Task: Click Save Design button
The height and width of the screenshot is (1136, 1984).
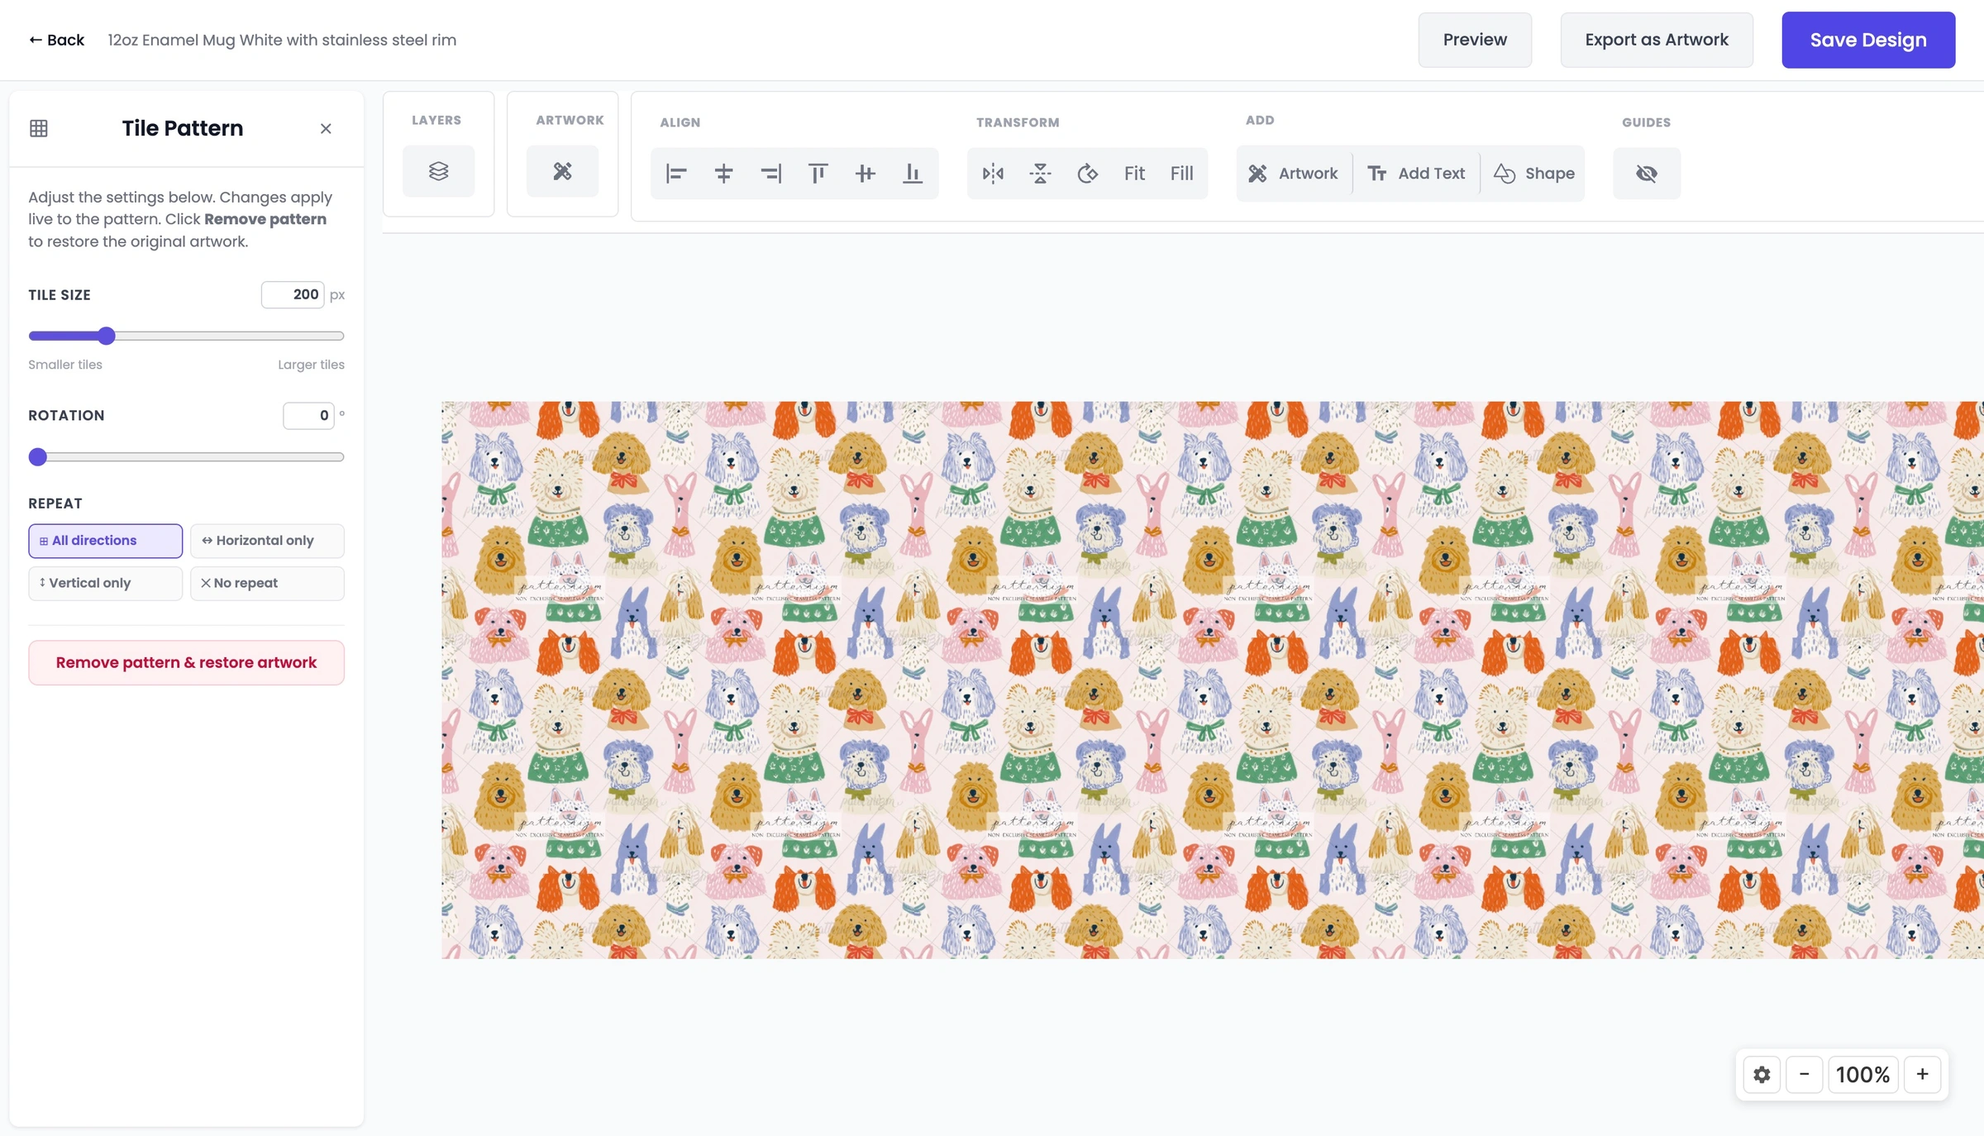Action: [x=1868, y=40]
